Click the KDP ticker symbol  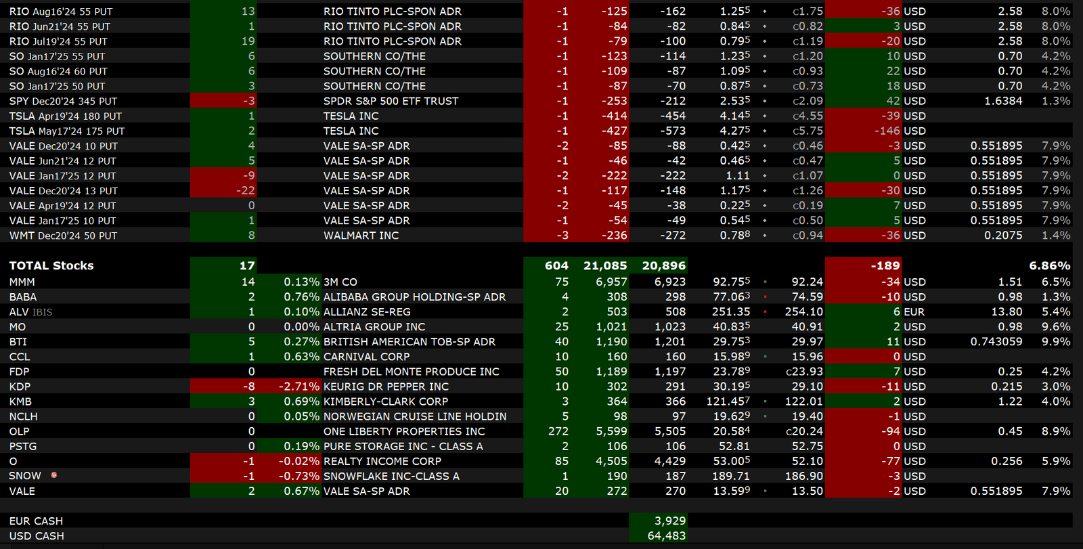point(20,387)
